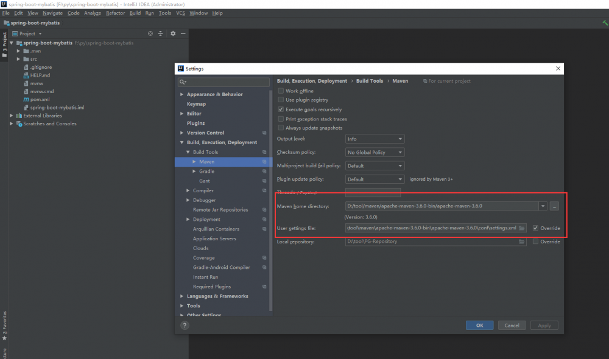
Task: Open the Plugin update policy dropdown
Action: (x=375, y=179)
